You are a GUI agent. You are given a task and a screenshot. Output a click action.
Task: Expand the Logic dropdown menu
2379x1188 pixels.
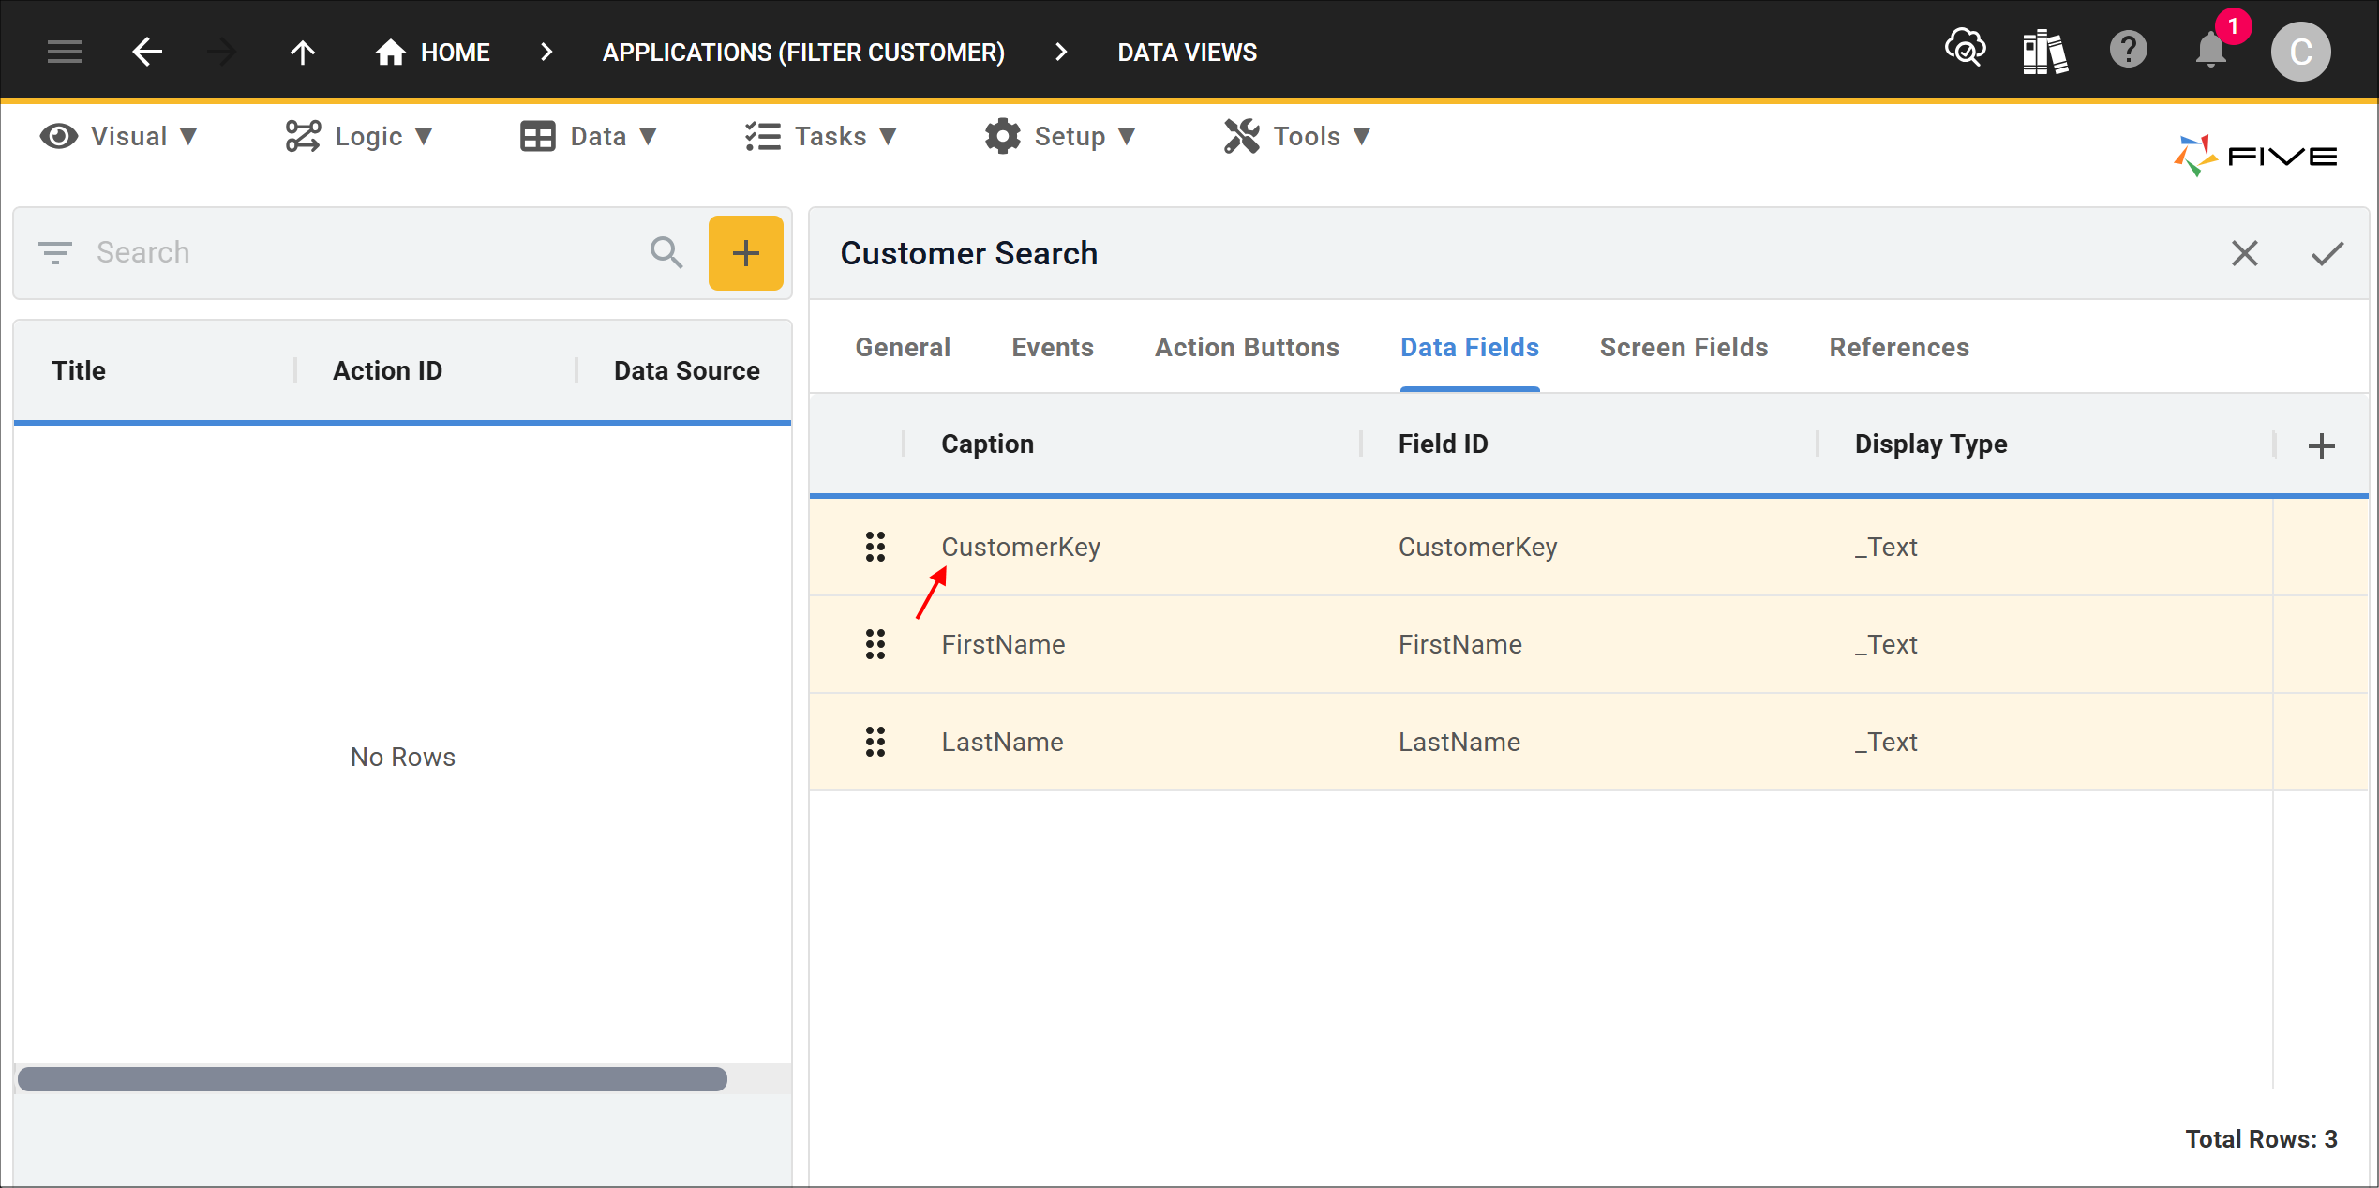pyautogui.click(x=360, y=137)
